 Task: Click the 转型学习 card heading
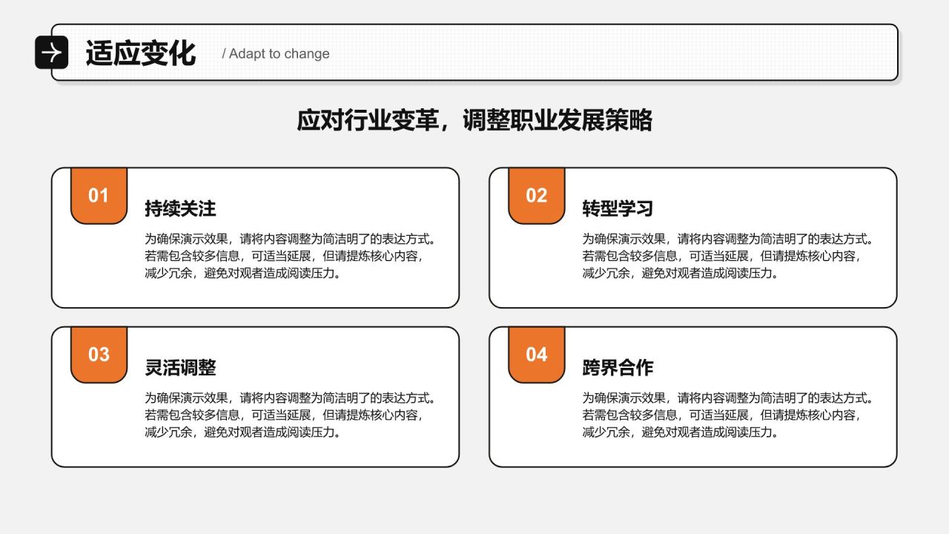coord(618,209)
